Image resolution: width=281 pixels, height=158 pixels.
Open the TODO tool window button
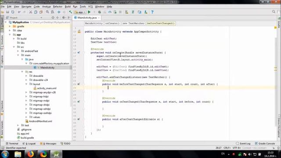65,144
